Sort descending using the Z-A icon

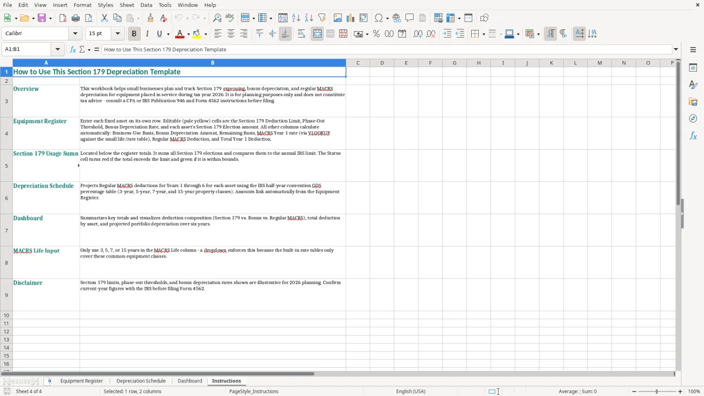click(309, 18)
